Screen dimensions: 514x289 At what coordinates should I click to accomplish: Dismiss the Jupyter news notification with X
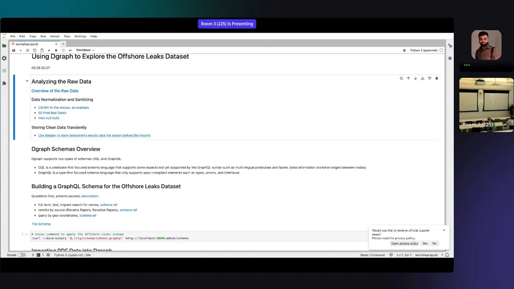coord(444,230)
